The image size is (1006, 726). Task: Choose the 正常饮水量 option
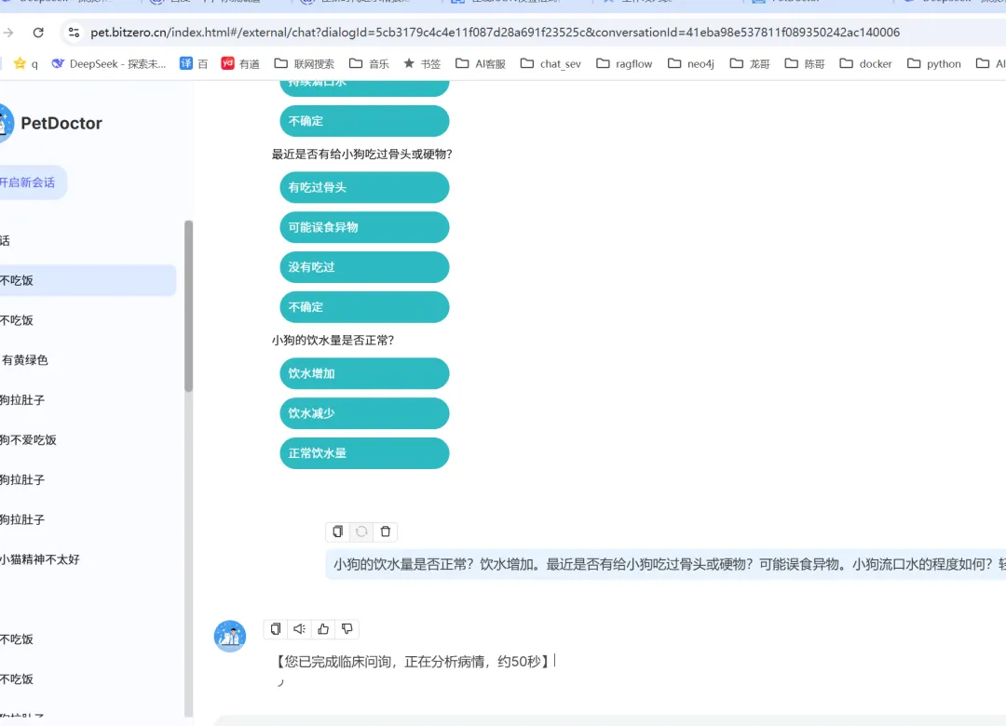(x=364, y=452)
